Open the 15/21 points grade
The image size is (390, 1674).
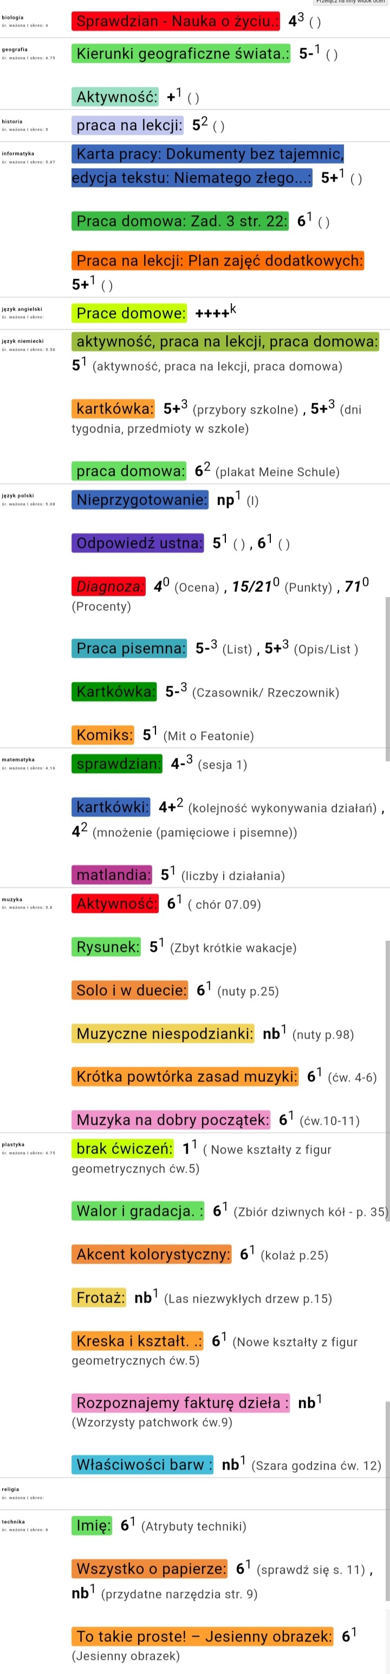pyautogui.click(x=253, y=587)
